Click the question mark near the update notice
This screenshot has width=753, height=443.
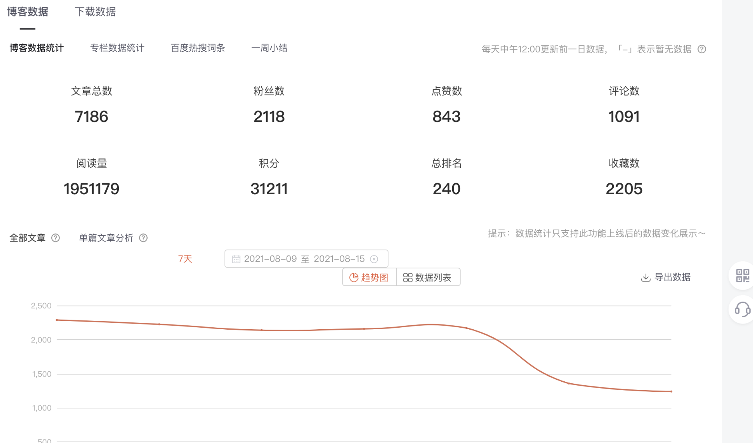702,49
